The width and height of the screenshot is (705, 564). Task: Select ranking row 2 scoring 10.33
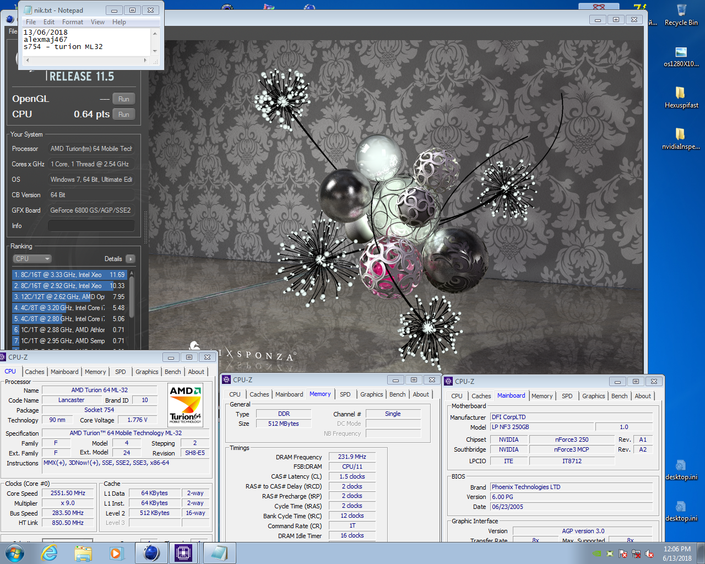(70, 285)
